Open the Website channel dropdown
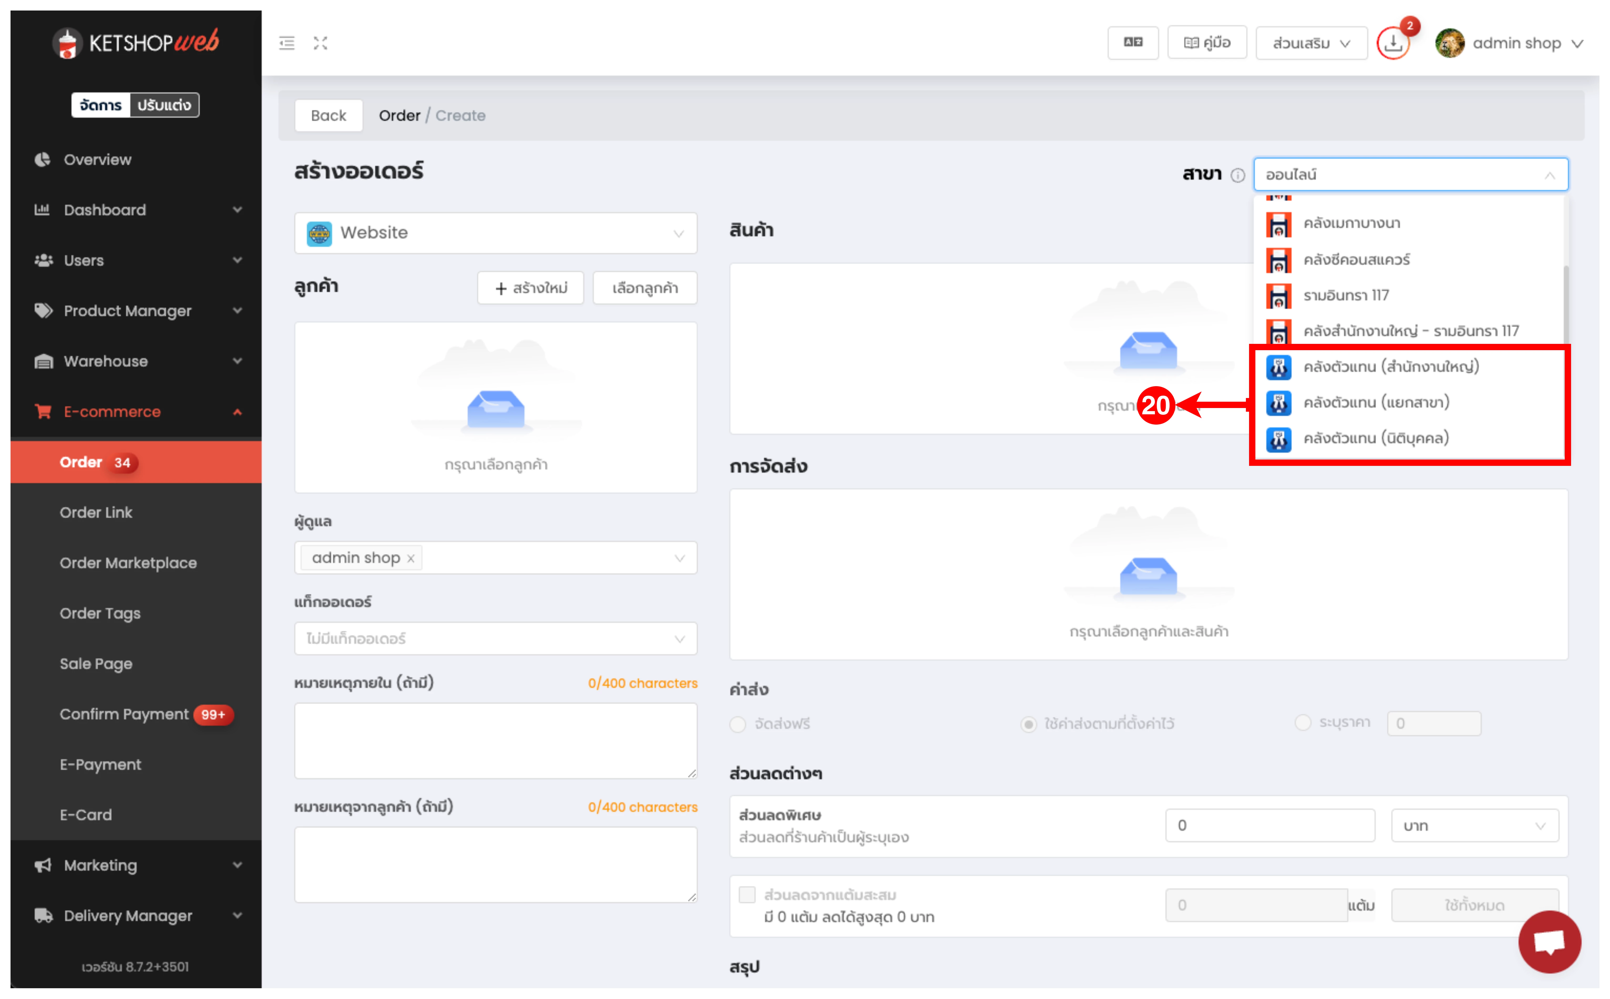The height and width of the screenshot is (999, 1610). pos(495,233)
